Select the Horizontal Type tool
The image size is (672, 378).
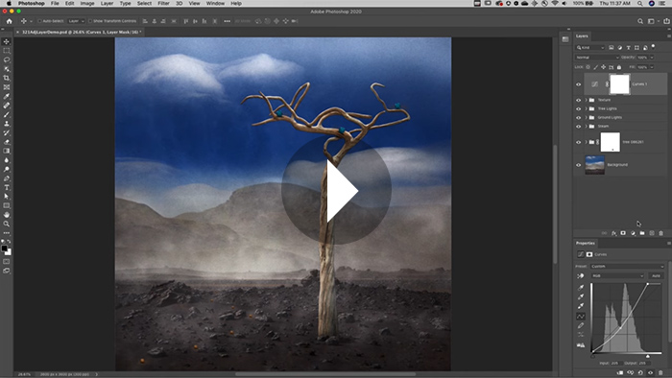point(7,187)
